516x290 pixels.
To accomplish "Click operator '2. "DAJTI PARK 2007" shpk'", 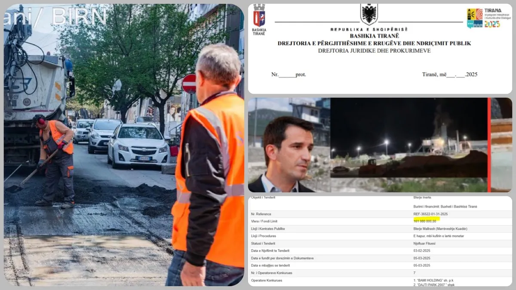I will point(434,284).
